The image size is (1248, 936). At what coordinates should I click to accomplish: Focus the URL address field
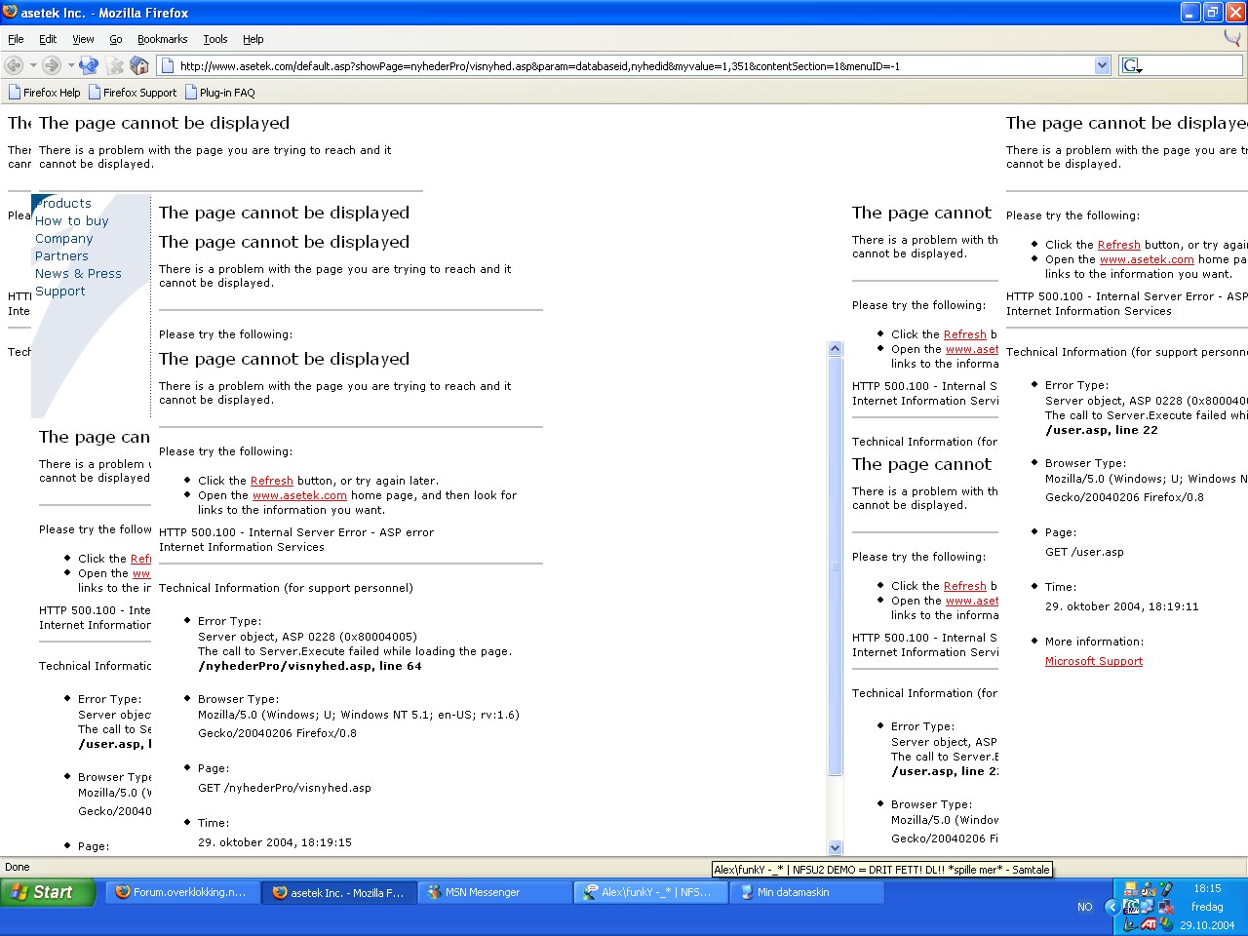point(634,65)
